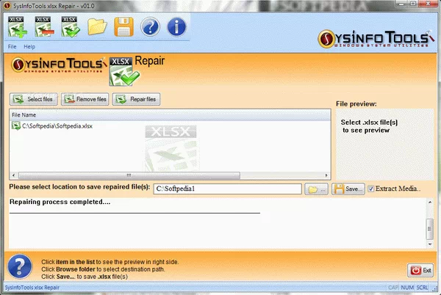Click the remove XLSX file toolbar icon

point(44,27)
